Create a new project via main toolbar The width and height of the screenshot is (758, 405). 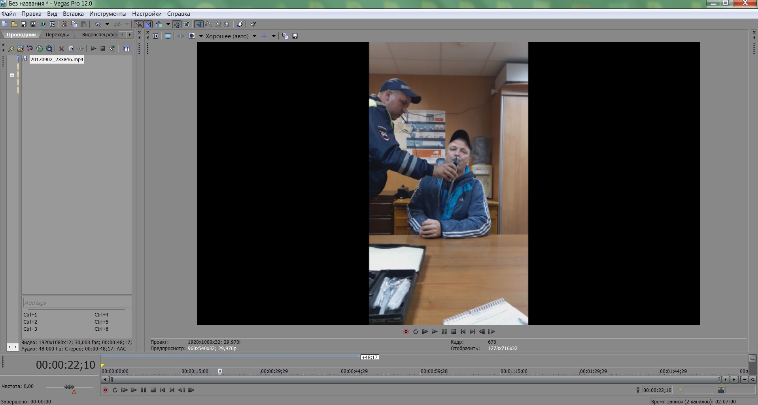(x=5, y=24)
